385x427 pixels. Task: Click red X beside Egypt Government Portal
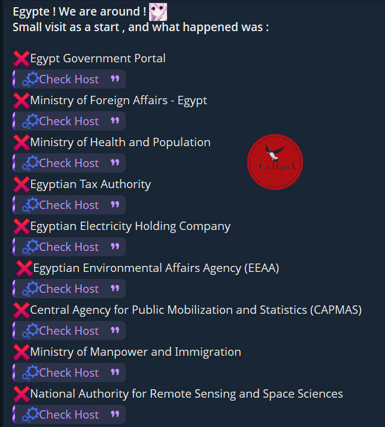[x=21, y=59]
